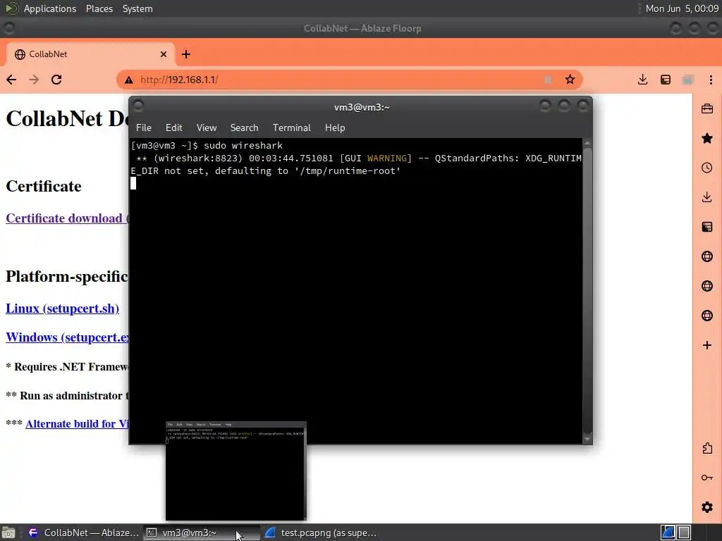Open the notes panel icon in the sidebar
722x541 pixels.
[707, 227]
